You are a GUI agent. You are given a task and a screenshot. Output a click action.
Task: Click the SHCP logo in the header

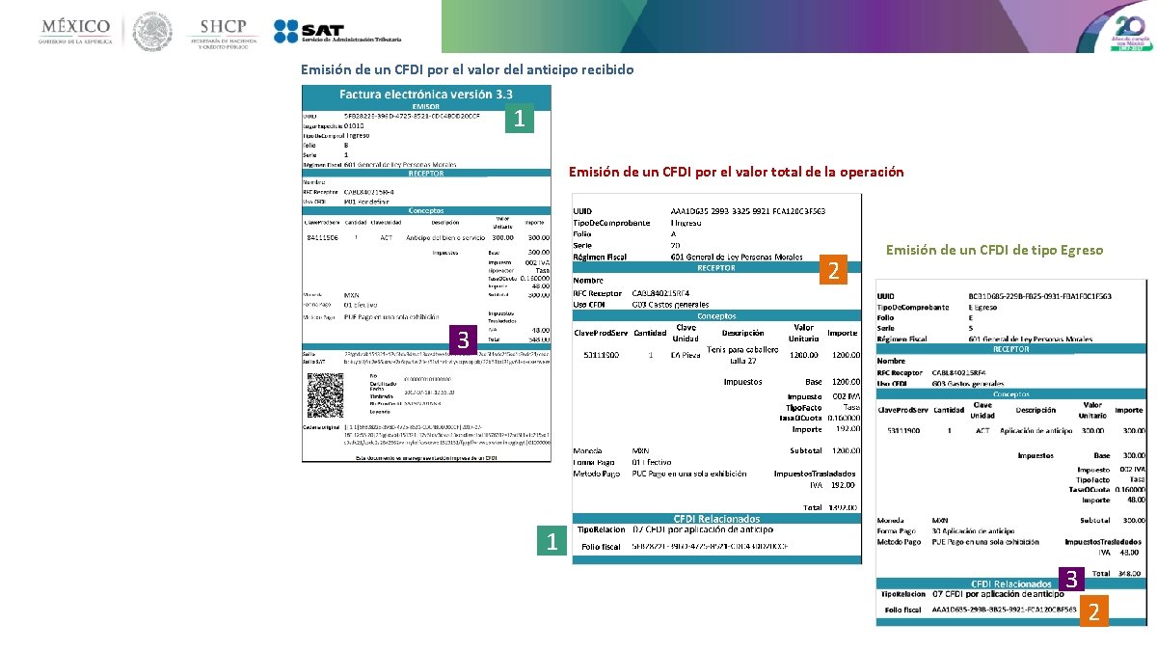click(223, 32)
